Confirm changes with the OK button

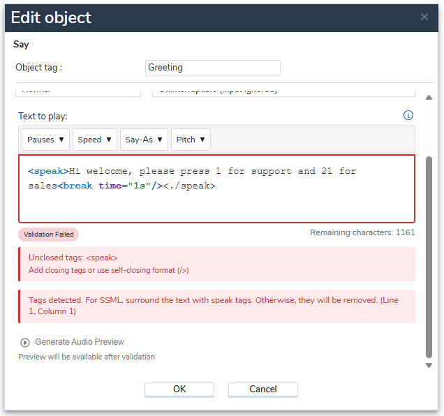tap(179, 389)
